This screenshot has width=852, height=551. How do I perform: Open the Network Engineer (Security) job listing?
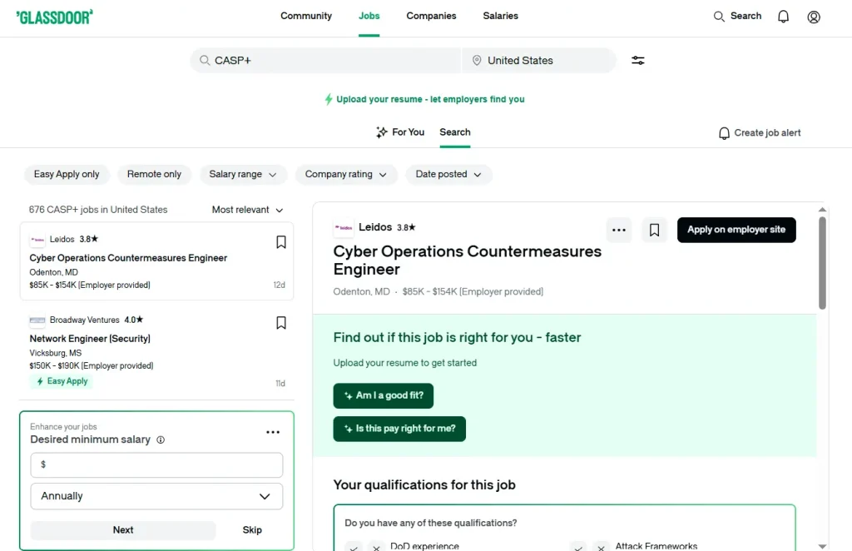click(x=90, y=339)
